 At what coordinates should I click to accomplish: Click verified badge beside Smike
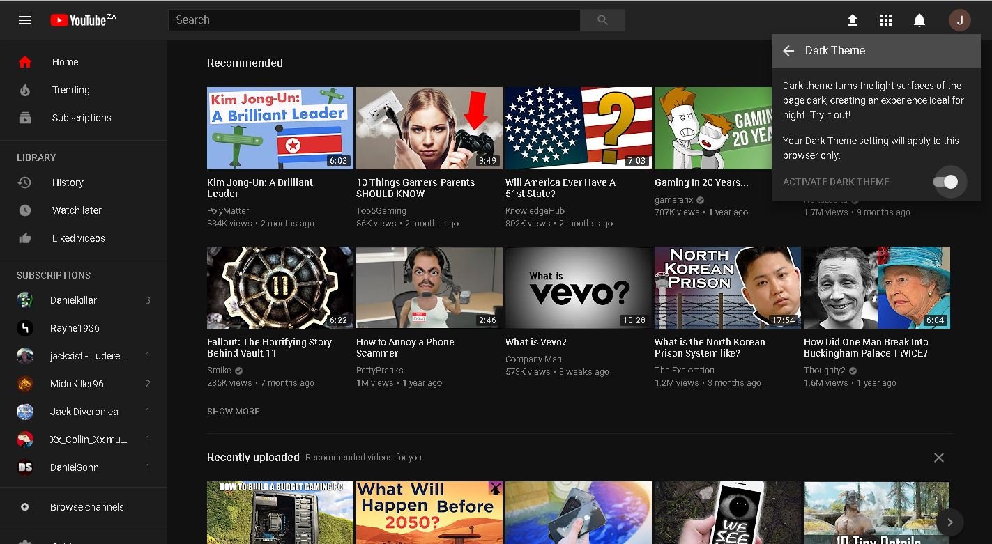coord(238,371)
